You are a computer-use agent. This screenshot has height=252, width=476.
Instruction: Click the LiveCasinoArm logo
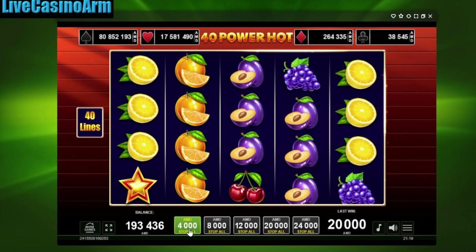pos(56,8)
